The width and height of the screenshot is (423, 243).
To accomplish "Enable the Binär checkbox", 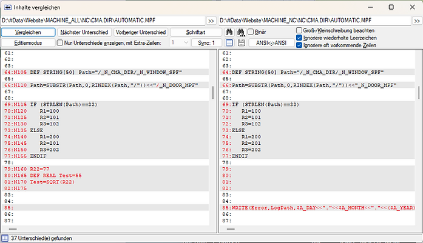I will (x=251, y=32).
